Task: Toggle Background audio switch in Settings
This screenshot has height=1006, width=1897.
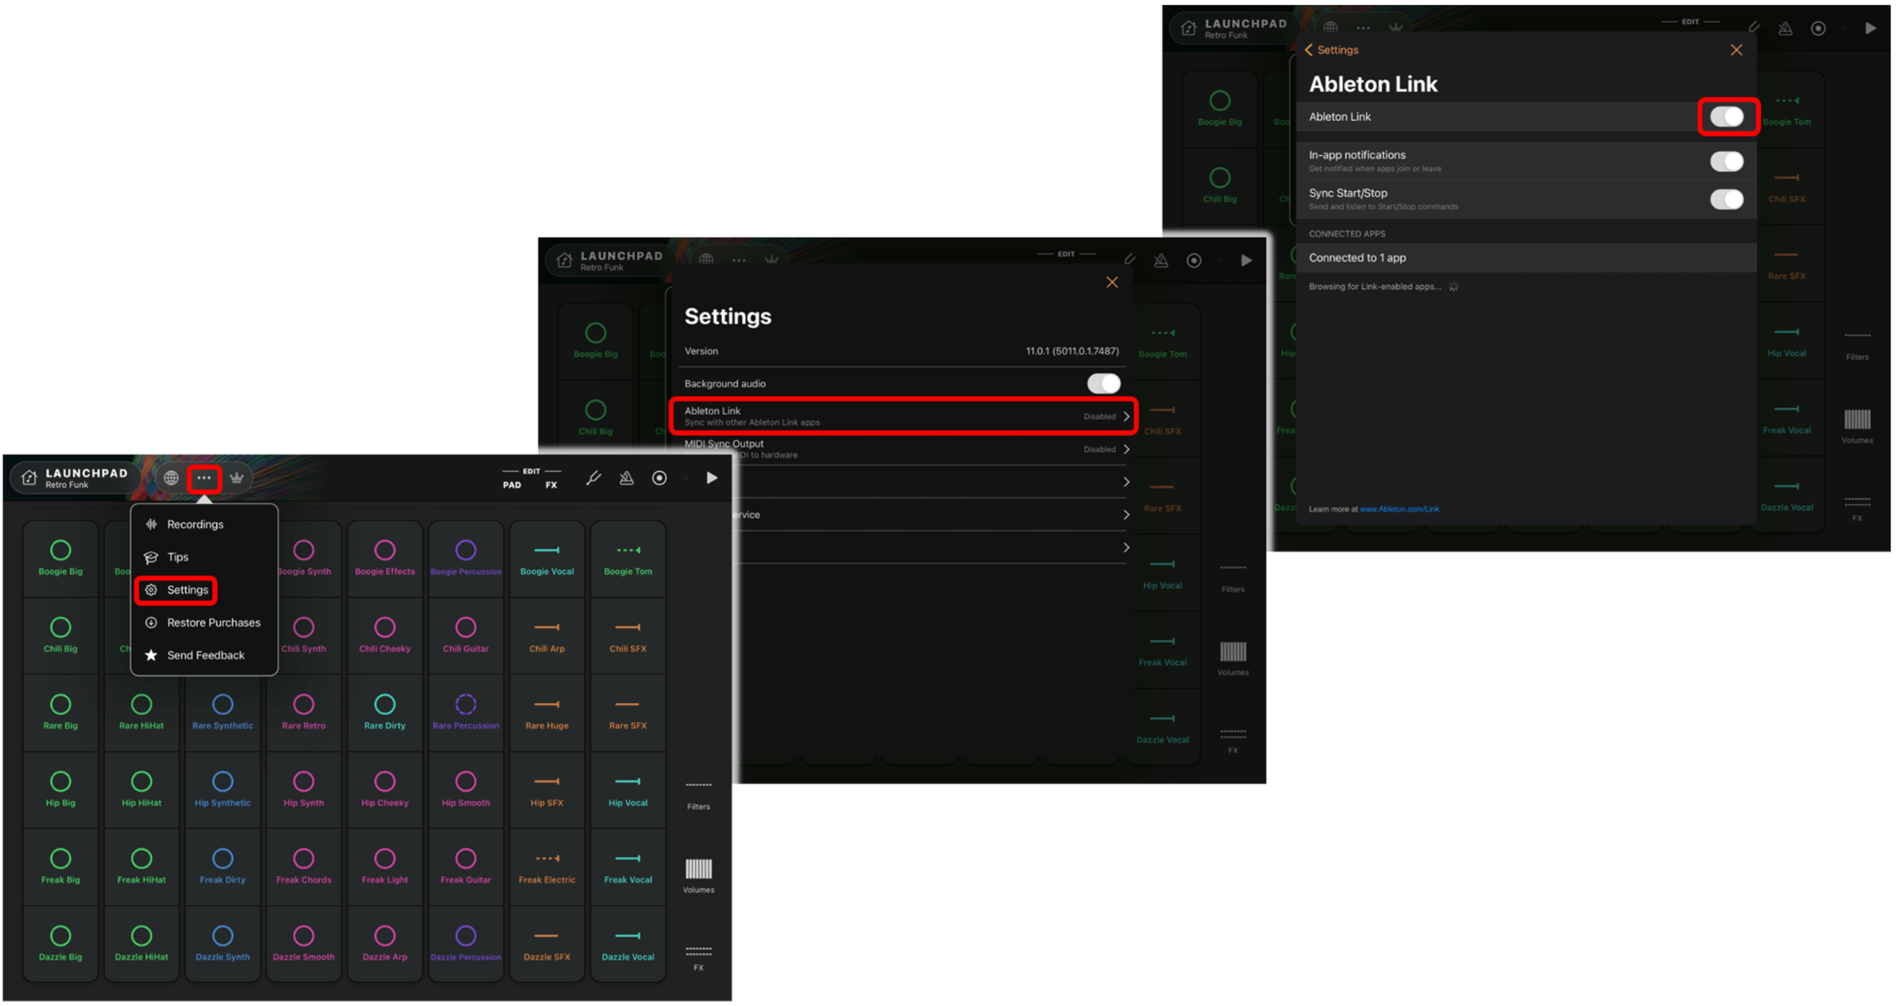Action: click(x=1103, y=383)
